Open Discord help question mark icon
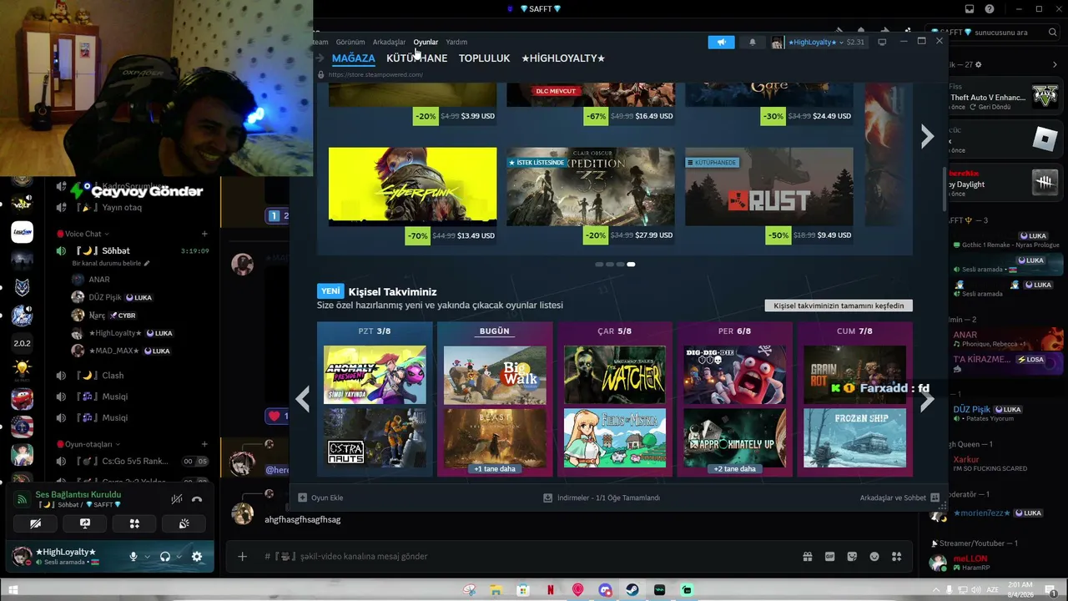 click(990, 9)
